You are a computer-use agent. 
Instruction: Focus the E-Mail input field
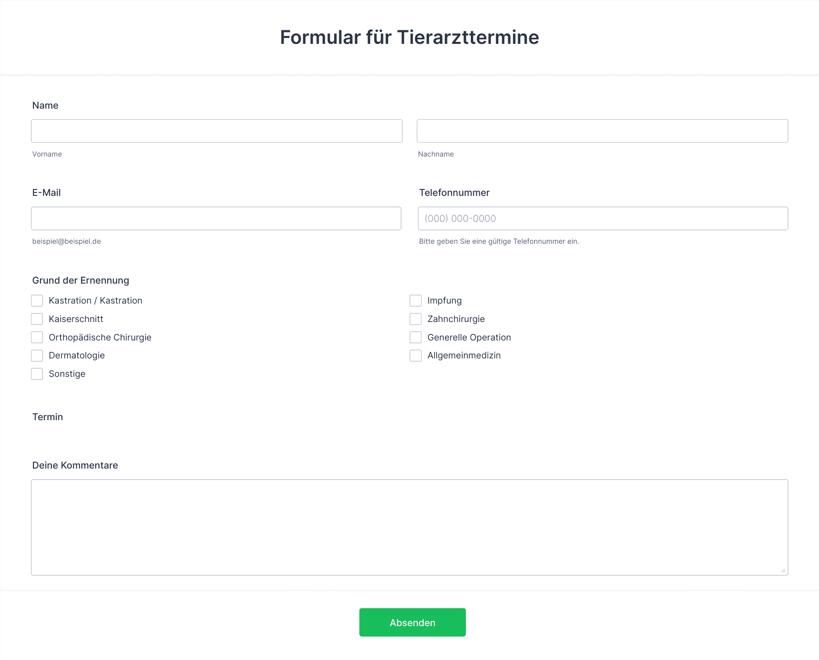(x=216, y=218)
